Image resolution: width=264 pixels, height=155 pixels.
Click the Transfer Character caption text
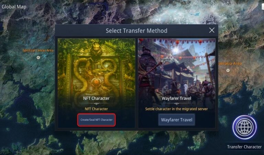(x=244, y=147)
